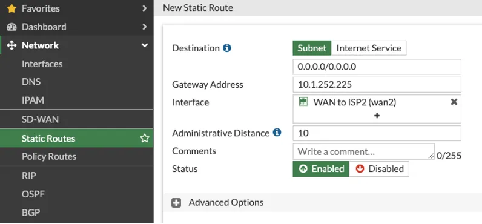The height and width of the screenshot is (224, 482).
Task: Click the Administrative Distance value field
Action: (377, 133)
